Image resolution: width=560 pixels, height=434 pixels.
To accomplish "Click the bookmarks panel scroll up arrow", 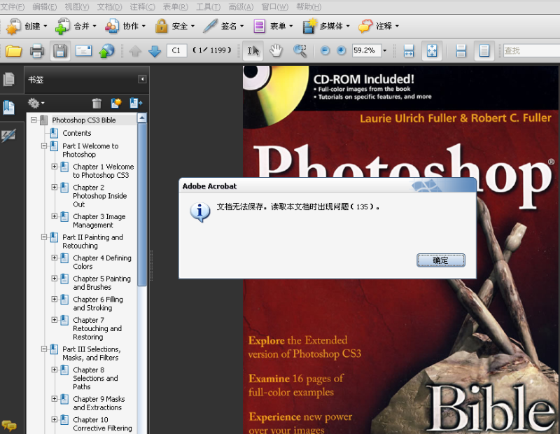I will [142, 118].
